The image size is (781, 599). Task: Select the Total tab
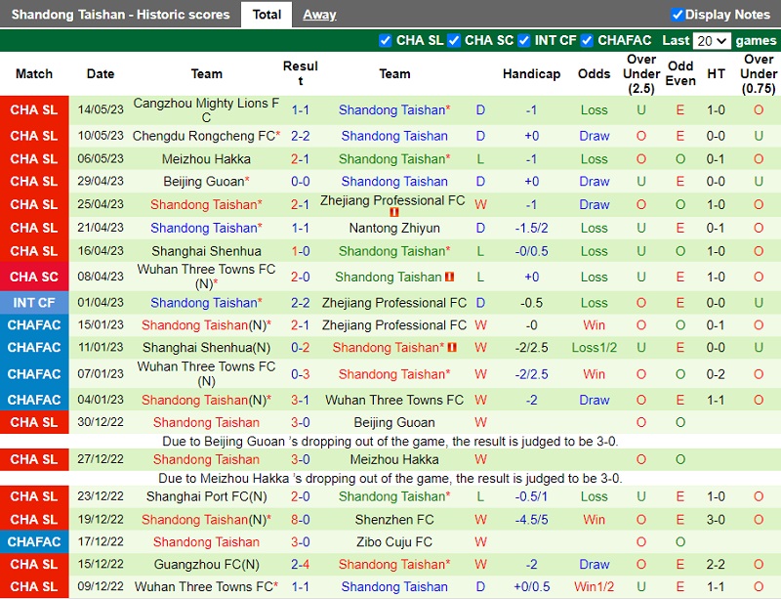click(266, 15)
